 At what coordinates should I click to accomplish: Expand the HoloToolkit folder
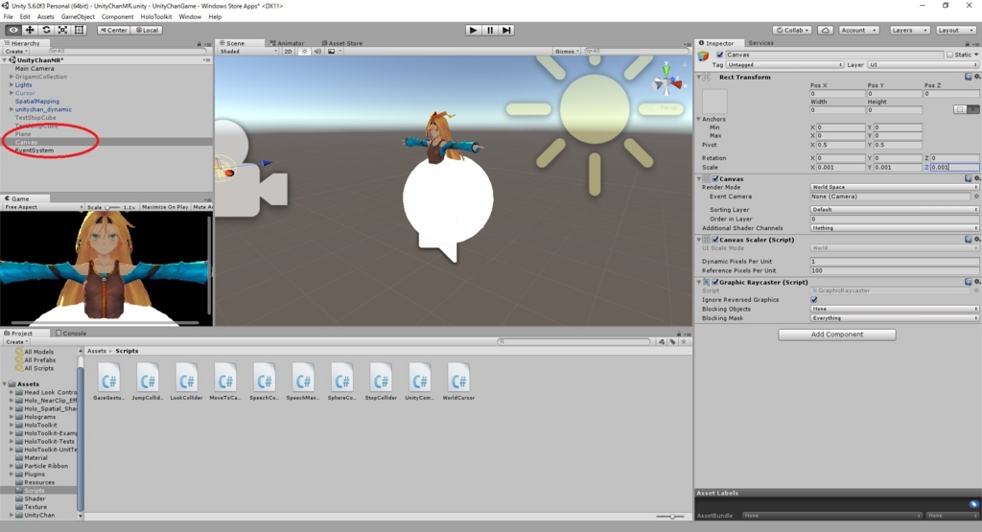point(12,425)
